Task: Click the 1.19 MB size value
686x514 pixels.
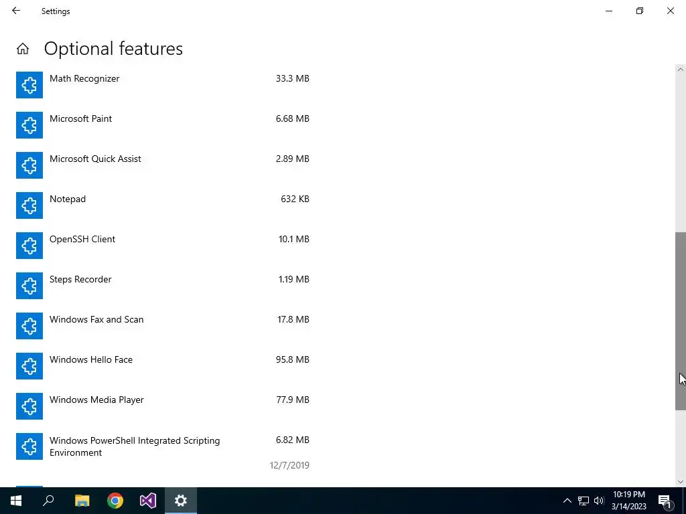Action: point(293,280)
